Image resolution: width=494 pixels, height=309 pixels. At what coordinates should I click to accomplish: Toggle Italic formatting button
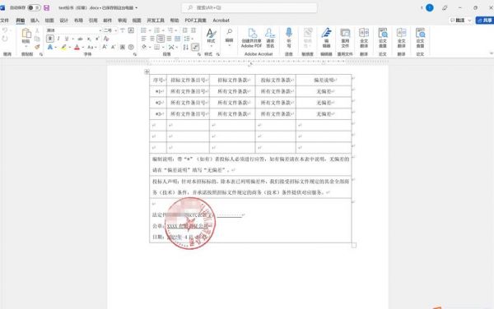pos(58,39)
